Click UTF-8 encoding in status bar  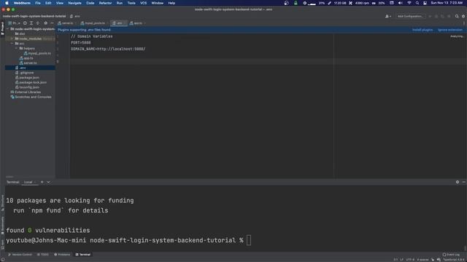pos(410,260)
